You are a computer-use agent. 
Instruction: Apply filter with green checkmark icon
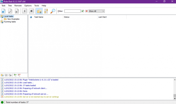tap(83, 11)
